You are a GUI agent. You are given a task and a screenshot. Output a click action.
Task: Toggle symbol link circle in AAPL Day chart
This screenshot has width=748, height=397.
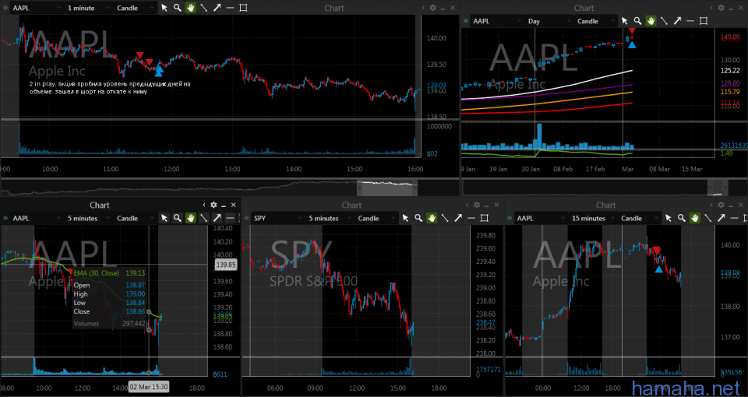point(466,21)
